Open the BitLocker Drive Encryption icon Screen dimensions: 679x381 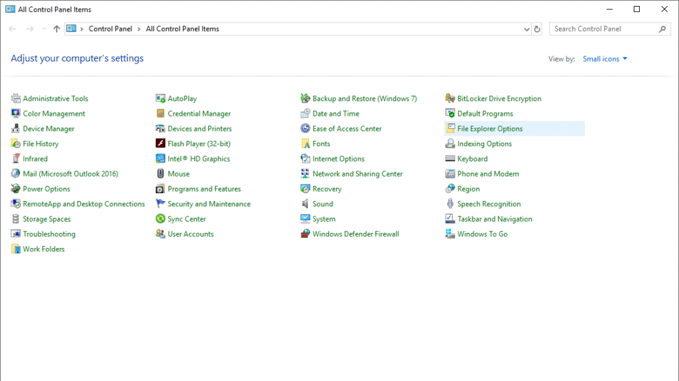click(x=450, y=99)
